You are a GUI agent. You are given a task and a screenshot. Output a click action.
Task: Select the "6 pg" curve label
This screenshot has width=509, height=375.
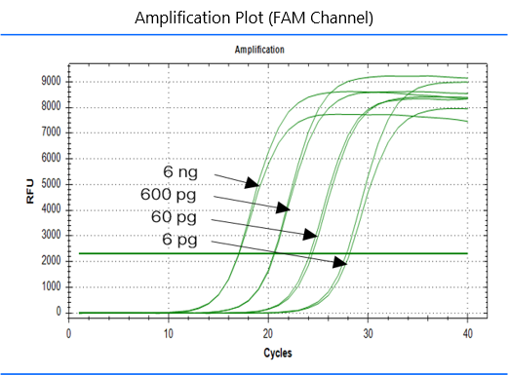coord(179,240)
